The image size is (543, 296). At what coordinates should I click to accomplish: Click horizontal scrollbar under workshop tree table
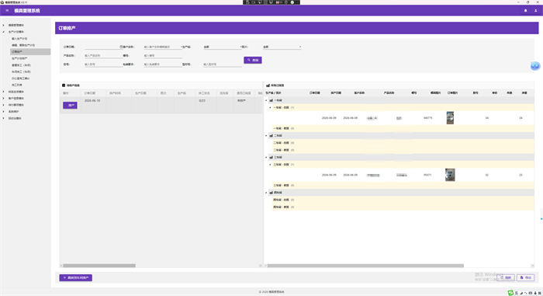coord(365,266)
